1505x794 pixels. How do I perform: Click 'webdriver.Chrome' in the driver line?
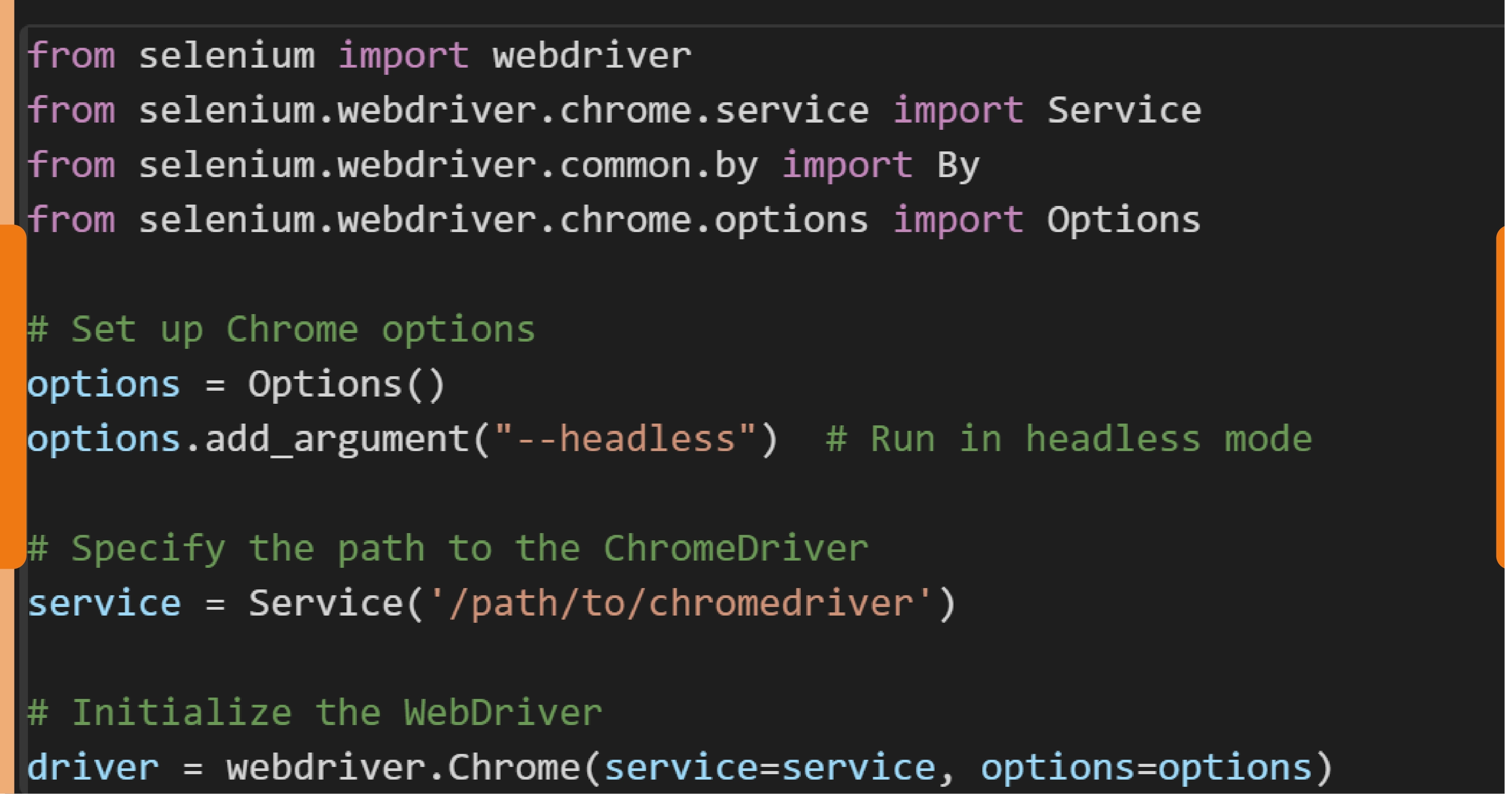[403, 768]
